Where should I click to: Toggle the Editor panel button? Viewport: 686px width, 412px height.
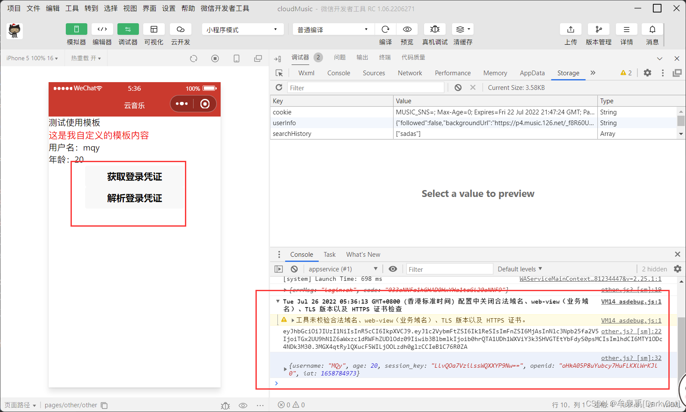[x=102, y=29]
